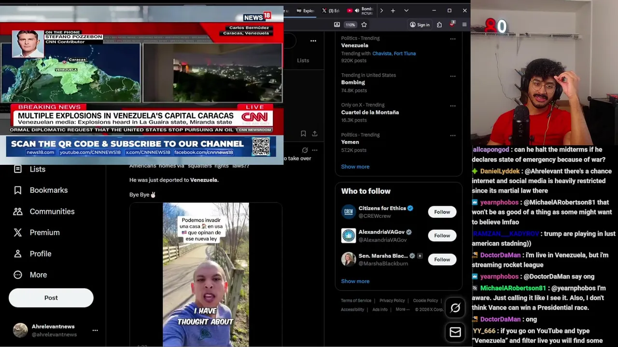Click the tab scroll right arrow

(381, 11)
